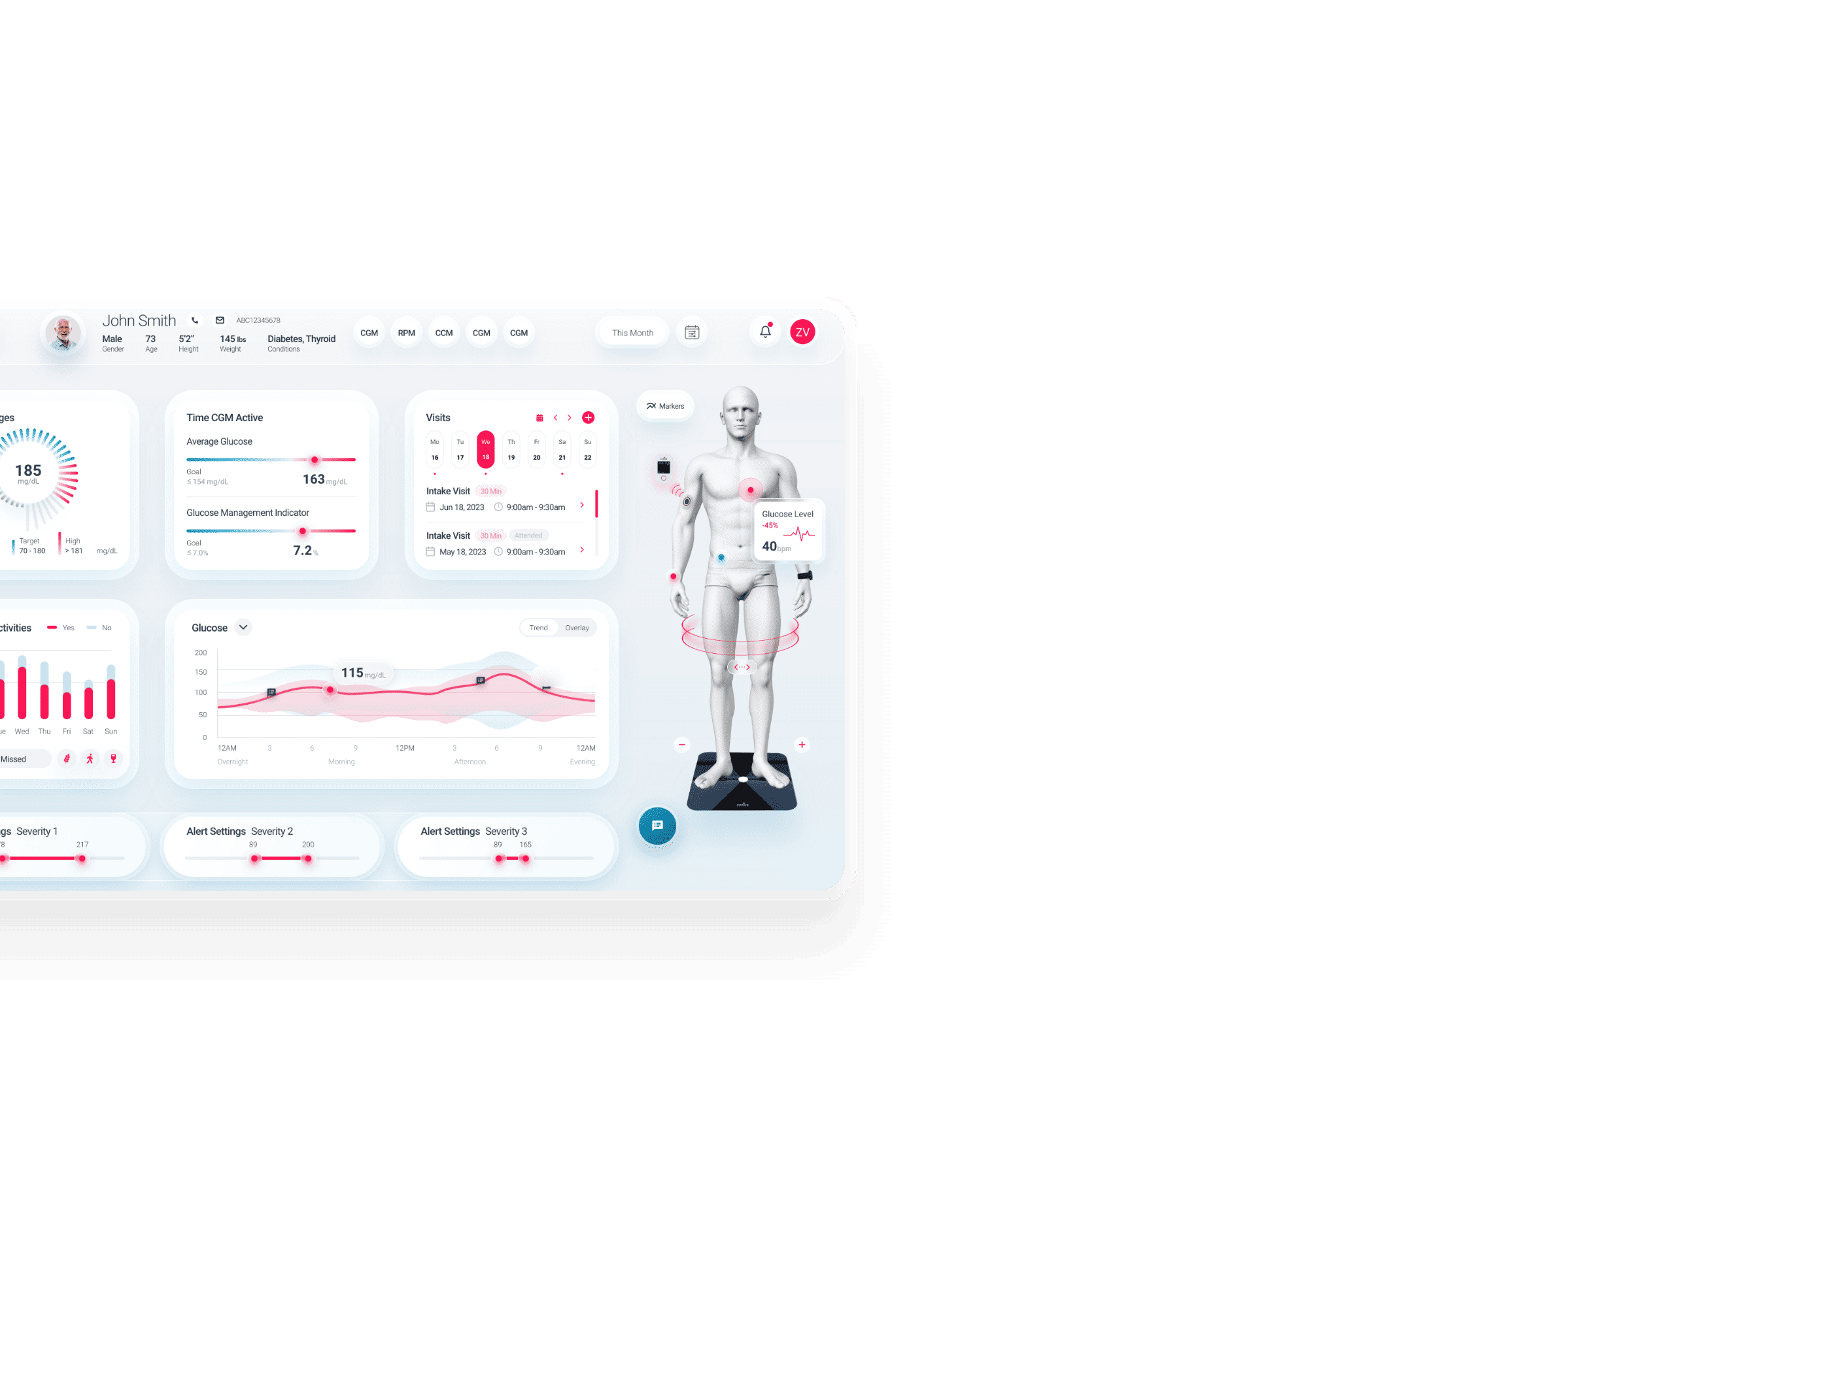
Task: Click the chat or messaging bubble icon
Action: pos(657,825)
